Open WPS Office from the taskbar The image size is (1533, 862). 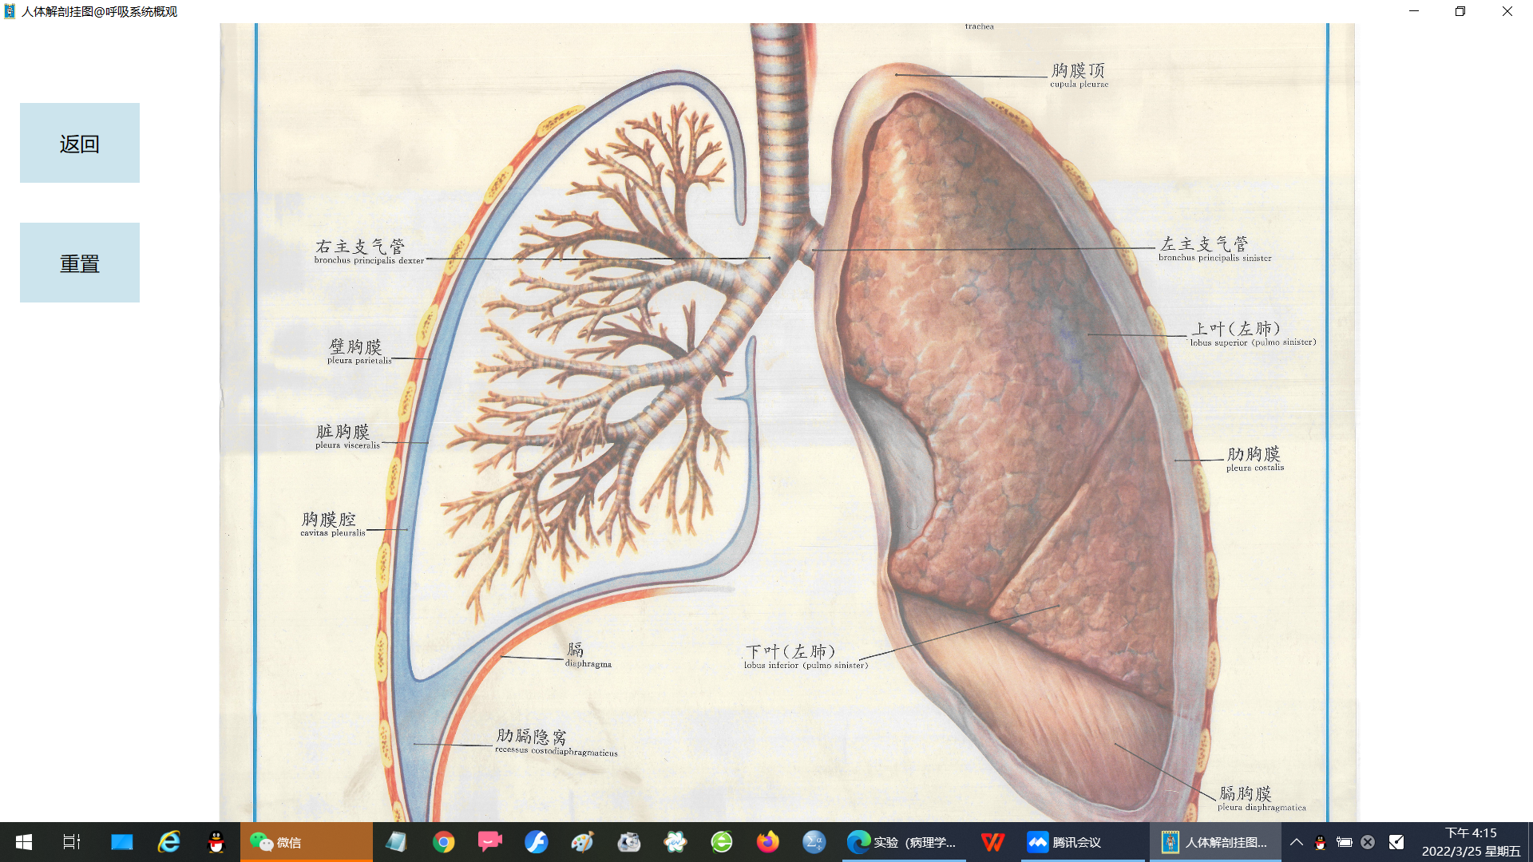[x=992, y=842]
